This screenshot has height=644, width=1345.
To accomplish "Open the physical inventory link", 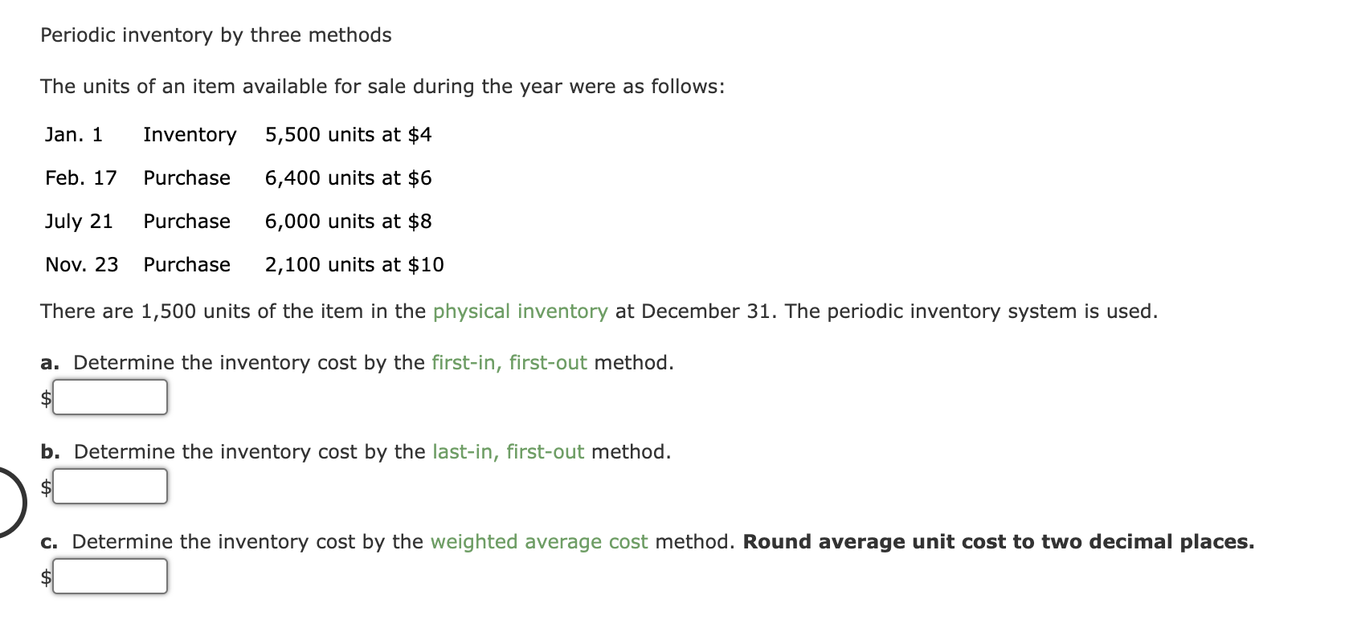I will [x=519, y=312].
